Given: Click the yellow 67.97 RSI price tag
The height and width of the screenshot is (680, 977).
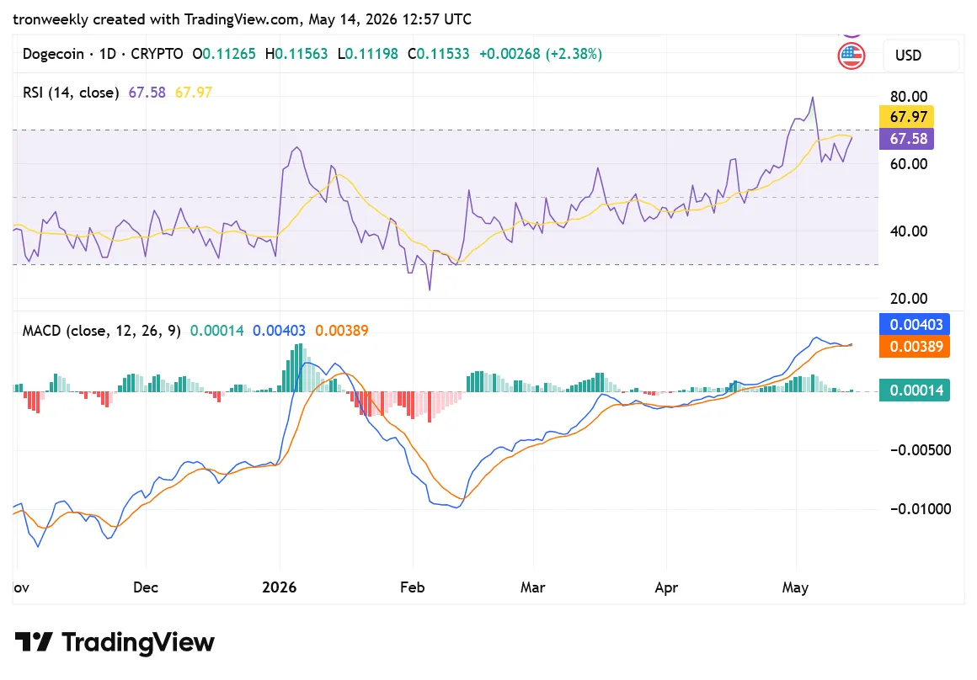Looking at the screenshot, I should pos(906,116).
